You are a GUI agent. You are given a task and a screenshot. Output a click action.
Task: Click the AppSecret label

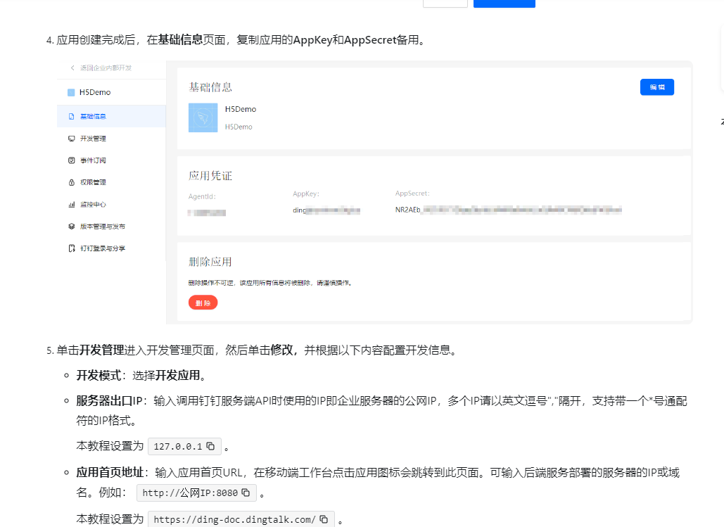click(x=412, y=193)
